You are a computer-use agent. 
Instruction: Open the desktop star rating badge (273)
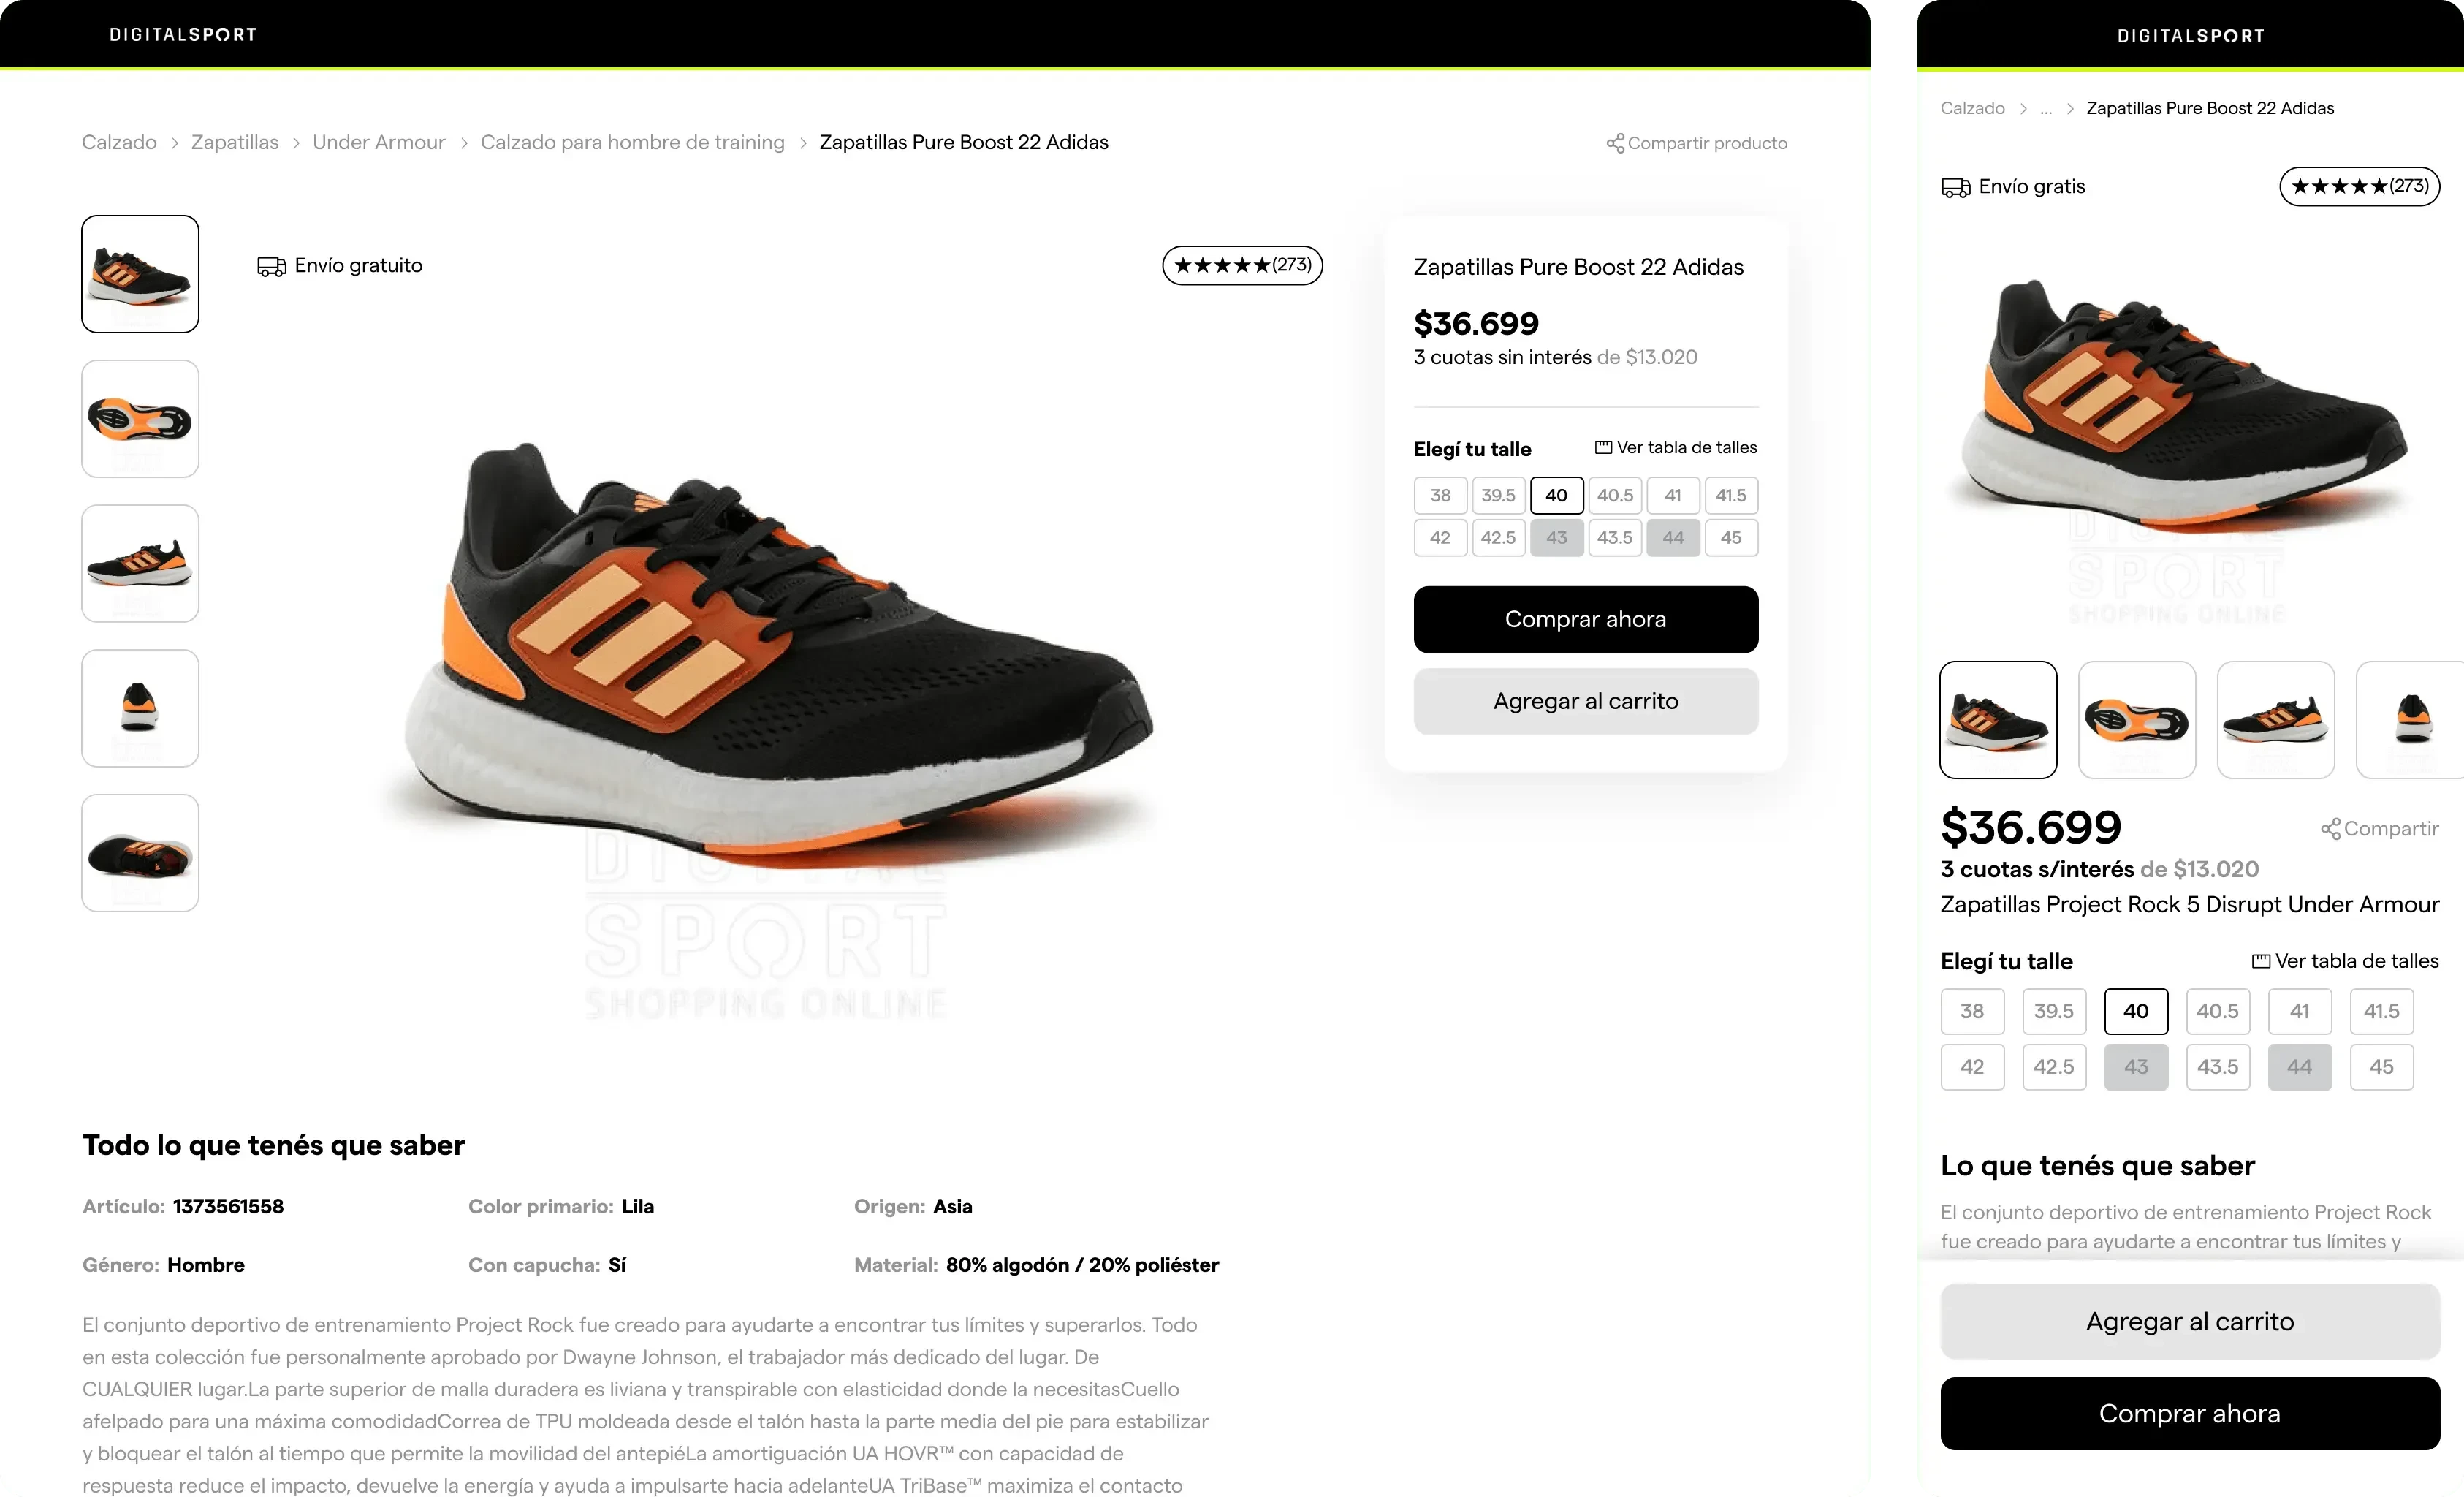[x=1242, y=266]
